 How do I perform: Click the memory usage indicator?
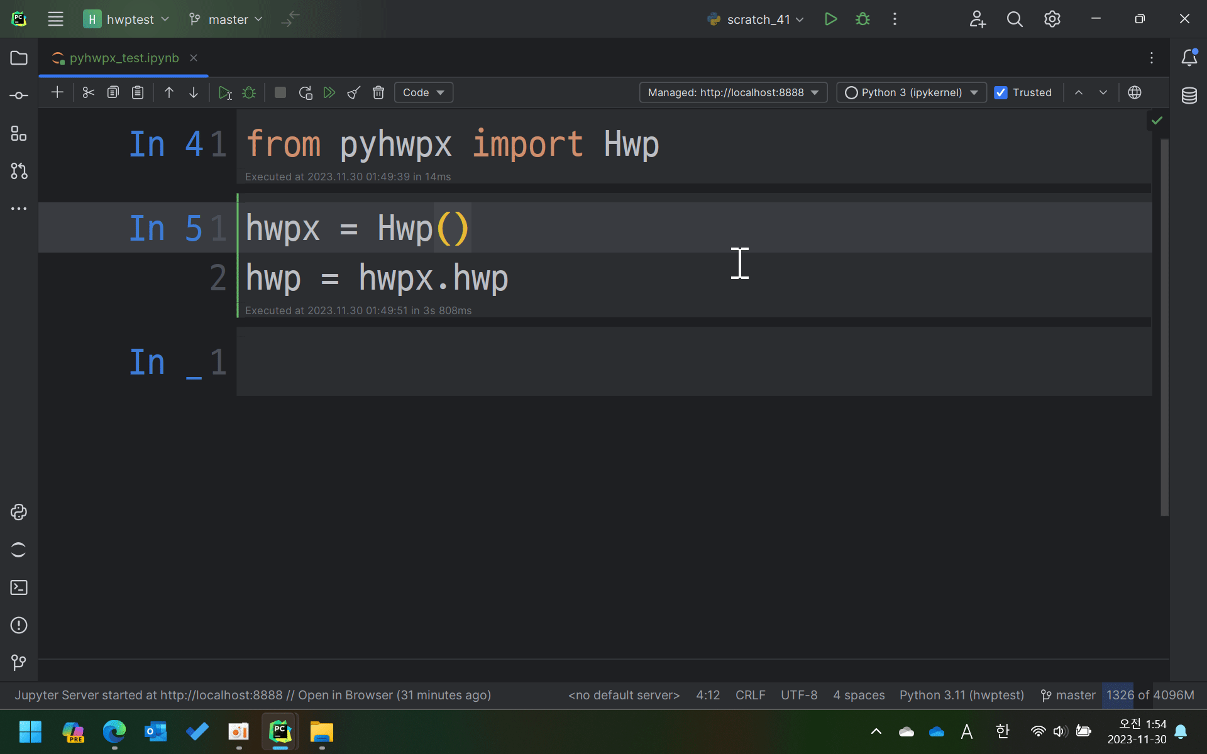point(1150,695)
